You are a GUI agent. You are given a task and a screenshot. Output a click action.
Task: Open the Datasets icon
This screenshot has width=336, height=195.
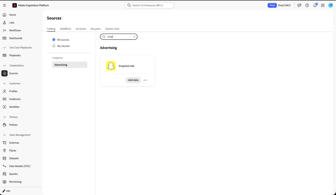point(4,158)
